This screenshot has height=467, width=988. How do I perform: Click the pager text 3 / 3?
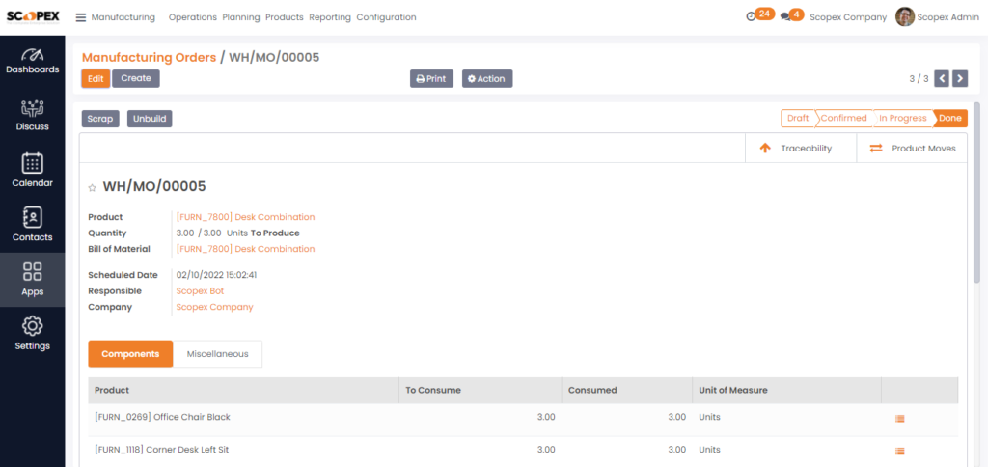point(919,79)
